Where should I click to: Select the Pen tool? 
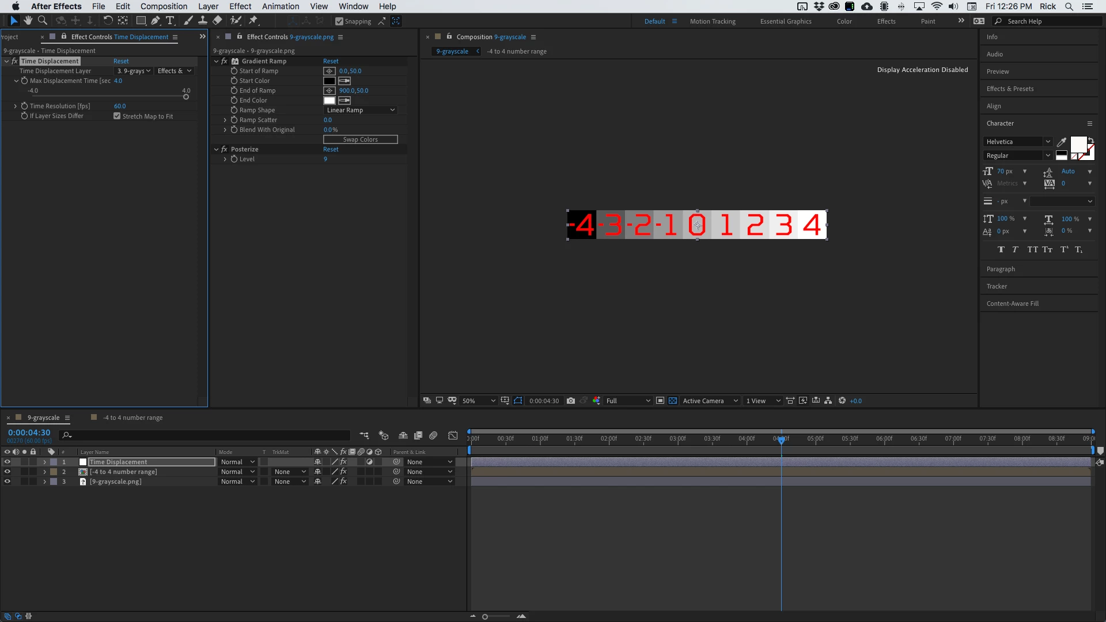point(156,21)
